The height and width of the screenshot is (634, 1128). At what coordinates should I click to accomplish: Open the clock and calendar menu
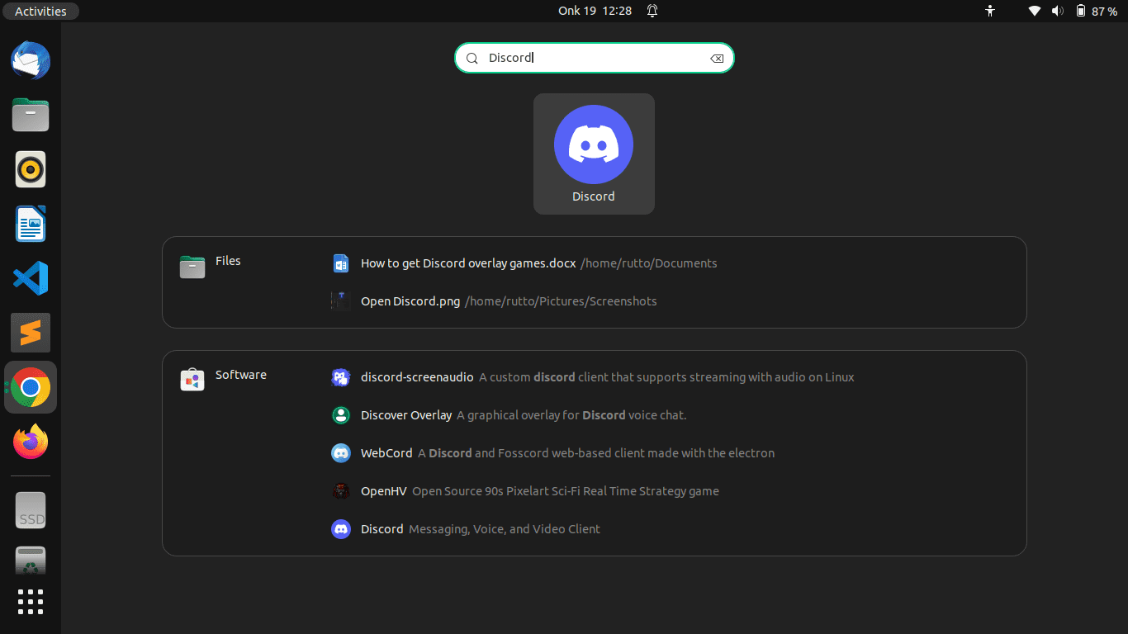[595, 11]
